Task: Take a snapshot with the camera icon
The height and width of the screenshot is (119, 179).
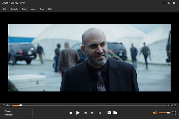Action: pos(109,113)
